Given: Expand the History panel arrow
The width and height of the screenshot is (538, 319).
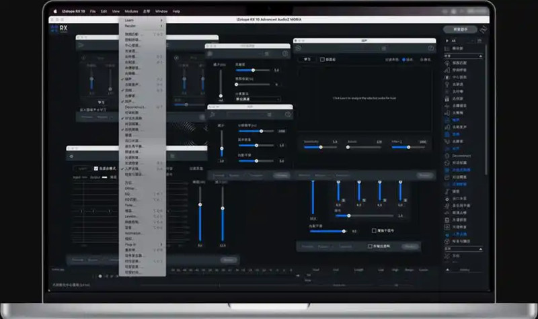Looking at the screenshot, I should pos(447,270).
